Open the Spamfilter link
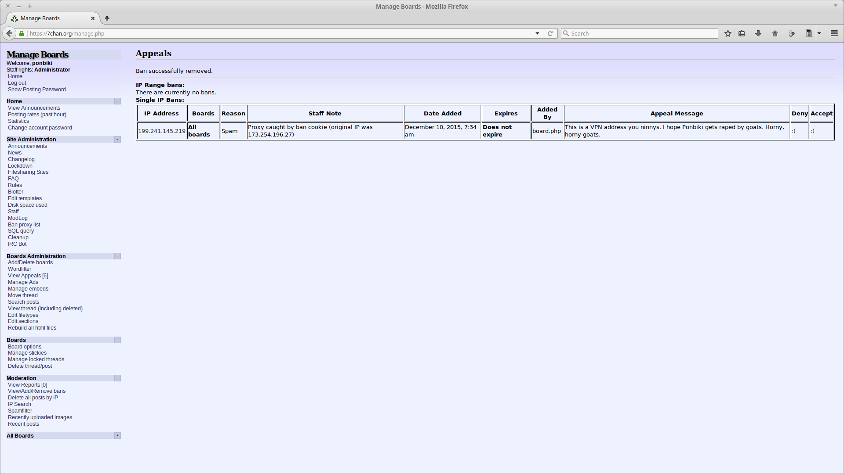844x474 pixels. (x=20, y=411)
